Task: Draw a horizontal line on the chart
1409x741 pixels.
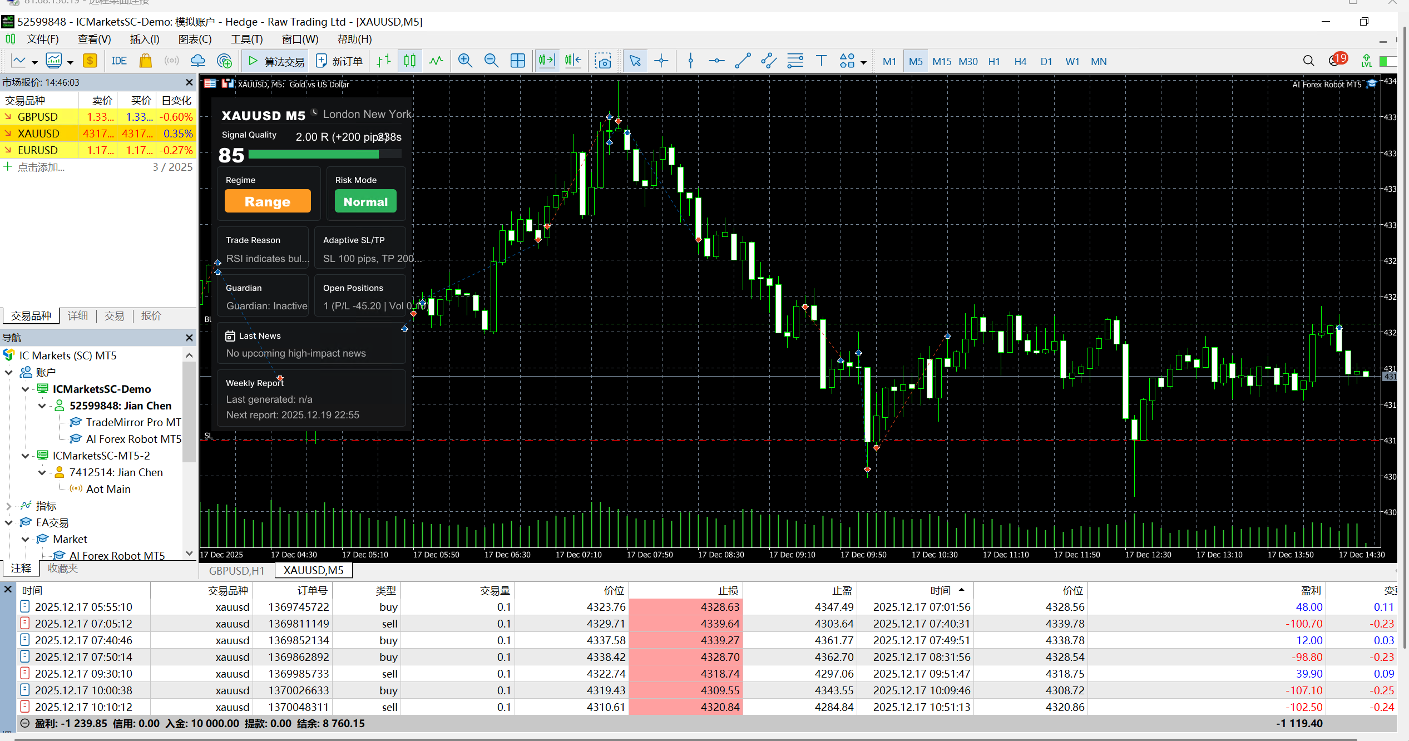Action: [x=716, y=61]
